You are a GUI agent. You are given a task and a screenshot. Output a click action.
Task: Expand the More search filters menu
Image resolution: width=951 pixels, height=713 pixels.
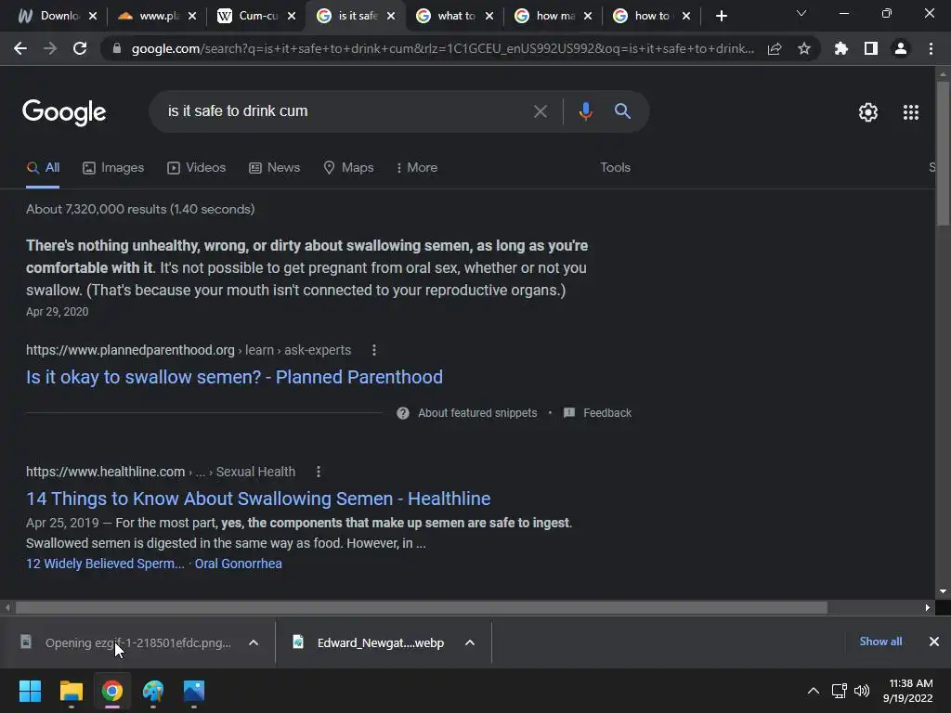[417, 167]
